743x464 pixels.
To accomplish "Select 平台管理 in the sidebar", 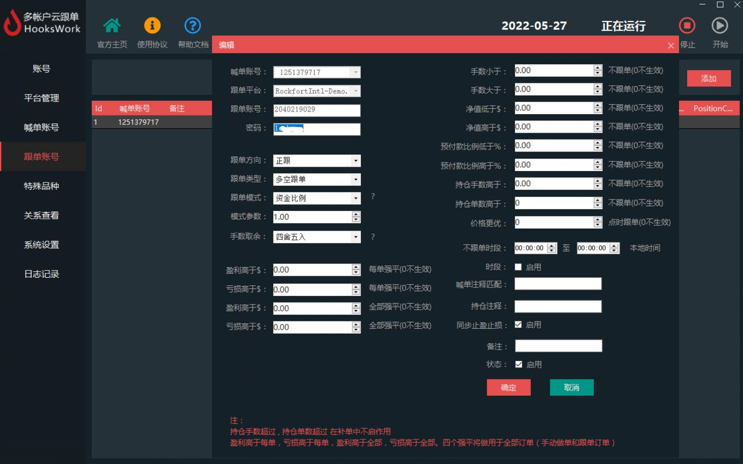I will (42, 98).
